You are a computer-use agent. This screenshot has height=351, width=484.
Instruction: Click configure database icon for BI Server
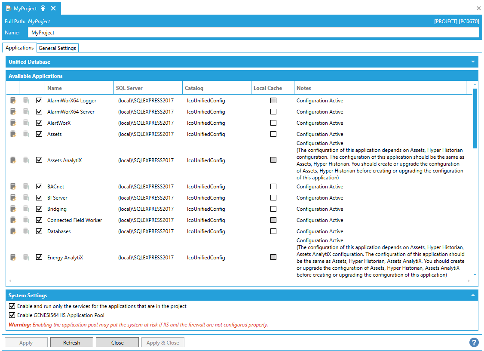point(13,197)
